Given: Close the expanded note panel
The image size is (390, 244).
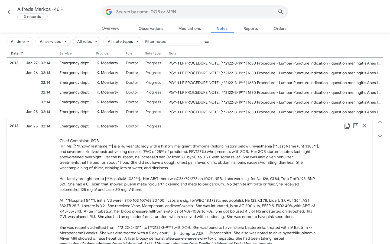Looking at the screenshot, I should [365, 126].
